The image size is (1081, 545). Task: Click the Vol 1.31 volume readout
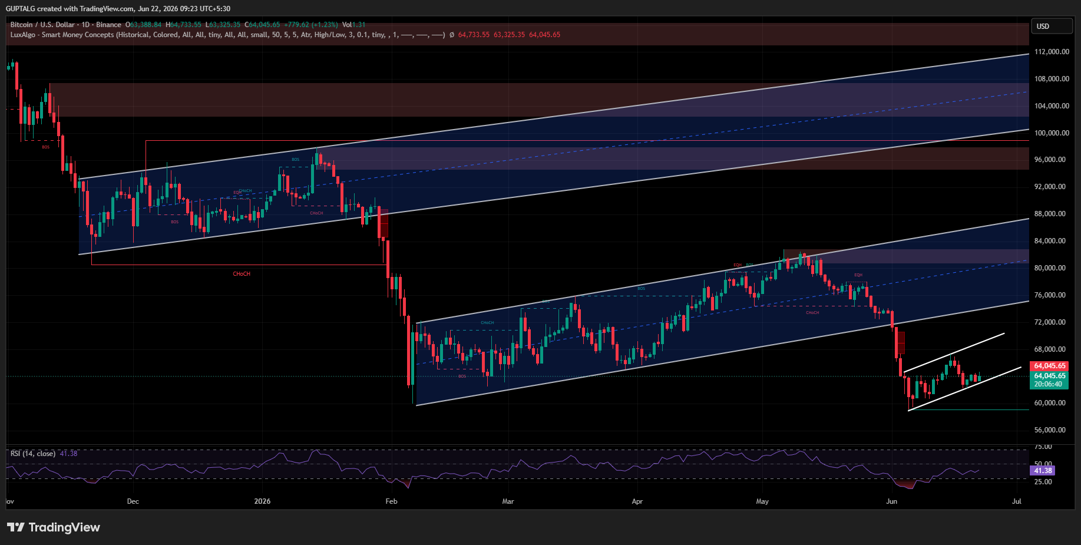point(354,25)
